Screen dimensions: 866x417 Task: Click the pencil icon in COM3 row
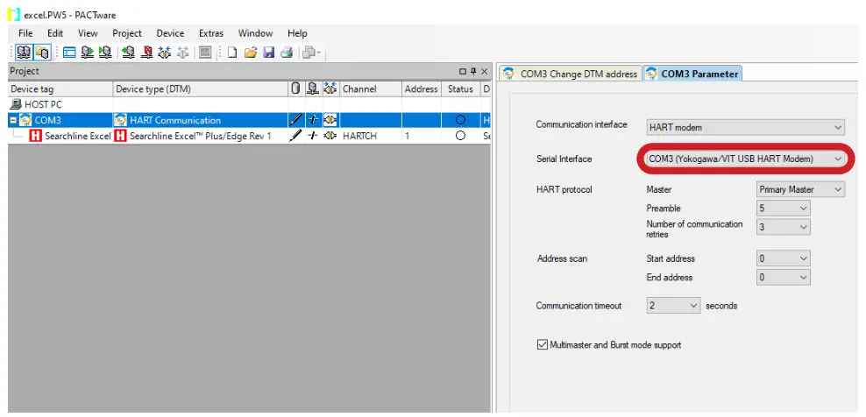pos(296,120)
